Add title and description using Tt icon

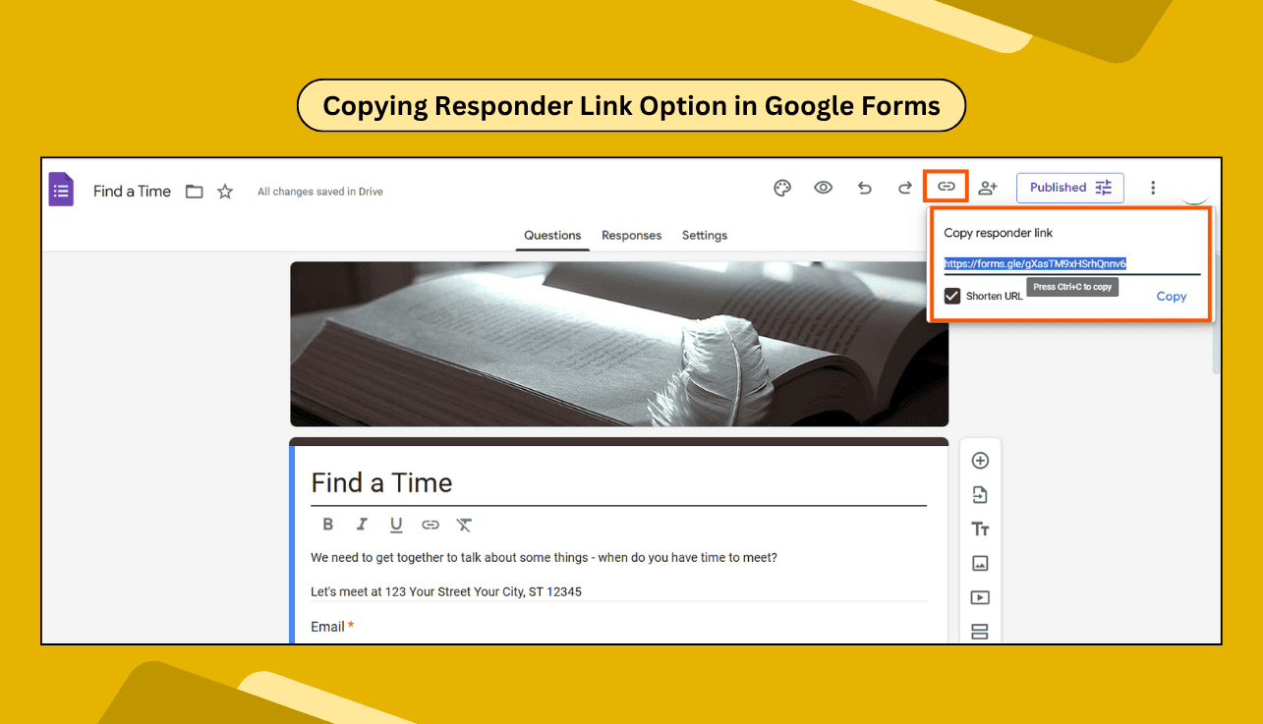[x=980, y=529]
